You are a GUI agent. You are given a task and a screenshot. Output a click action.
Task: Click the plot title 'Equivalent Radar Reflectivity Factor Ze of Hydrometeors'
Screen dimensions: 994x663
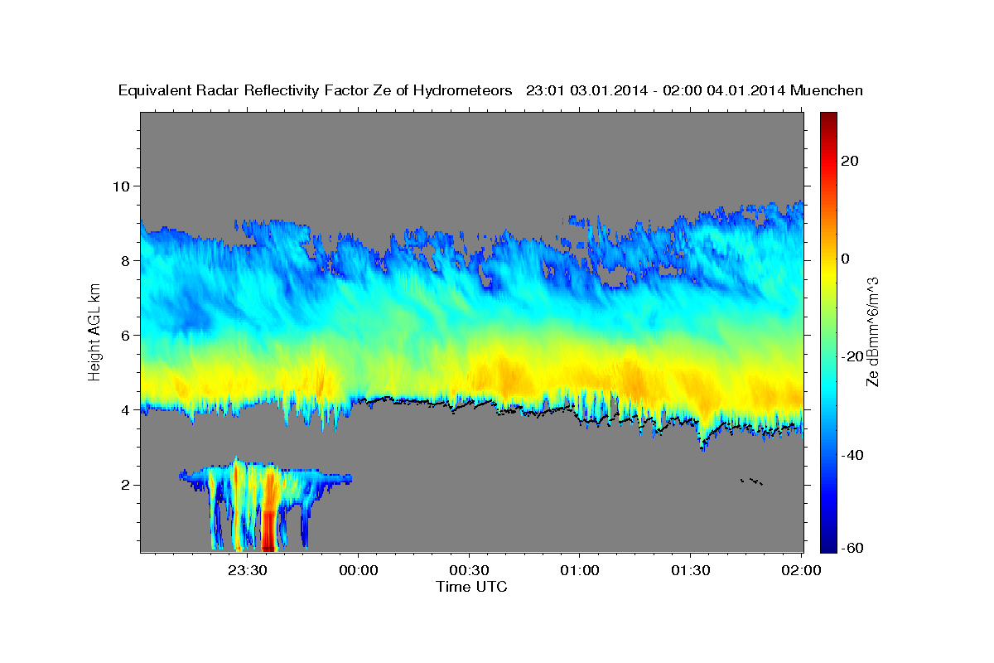coord(316,91)
